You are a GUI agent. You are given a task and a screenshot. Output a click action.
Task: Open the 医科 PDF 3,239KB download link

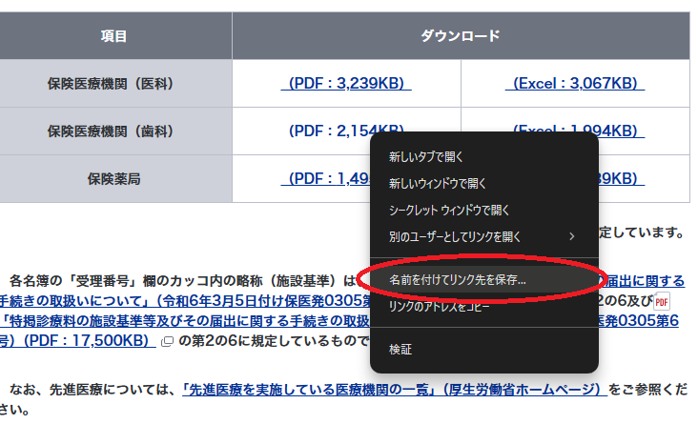pyautogui.click(x=345, y=84)
